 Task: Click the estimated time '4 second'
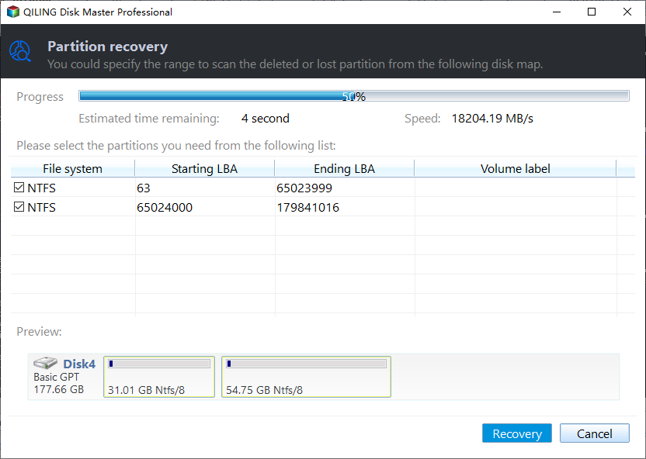266,119
